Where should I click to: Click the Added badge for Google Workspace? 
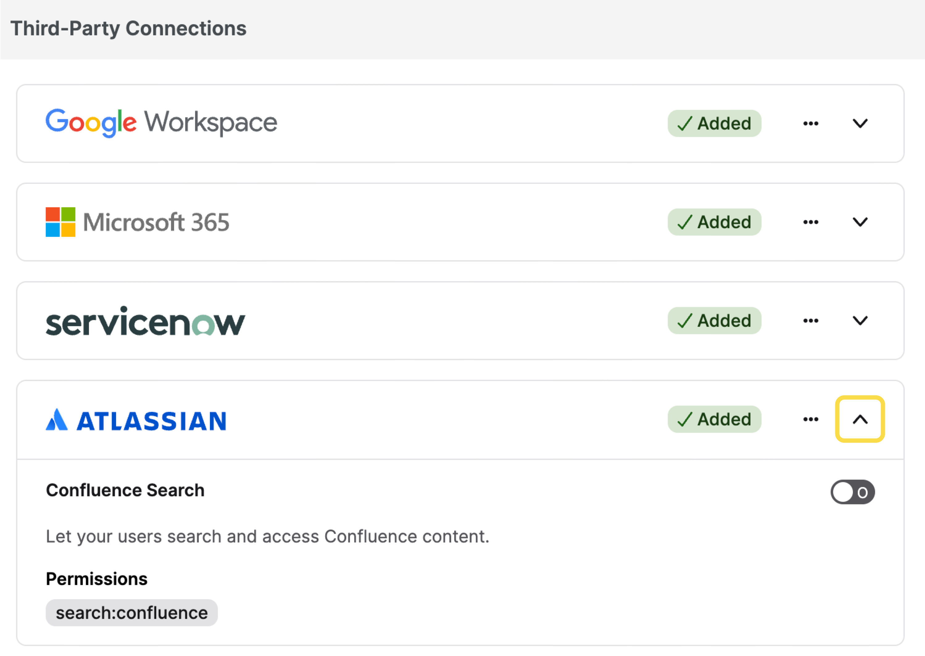tap(714, 124)
